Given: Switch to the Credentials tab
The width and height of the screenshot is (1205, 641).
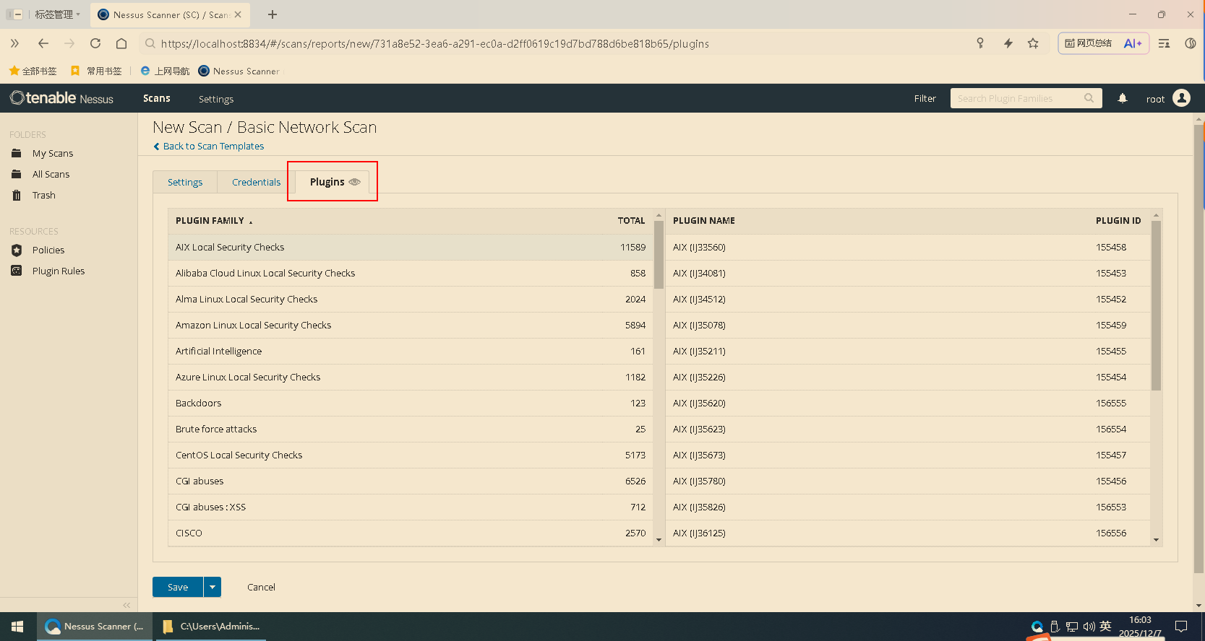Looking at the screenshot, I should [256, 183].
